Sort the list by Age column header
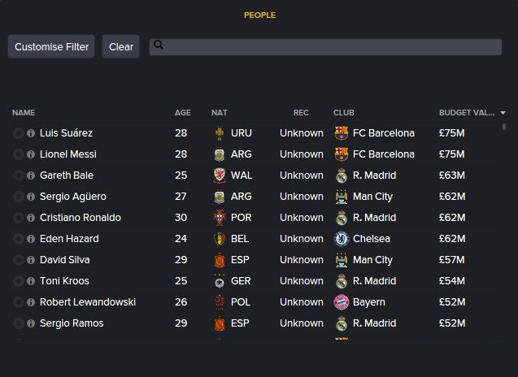 pyautogui.click(x=183, y=113)
